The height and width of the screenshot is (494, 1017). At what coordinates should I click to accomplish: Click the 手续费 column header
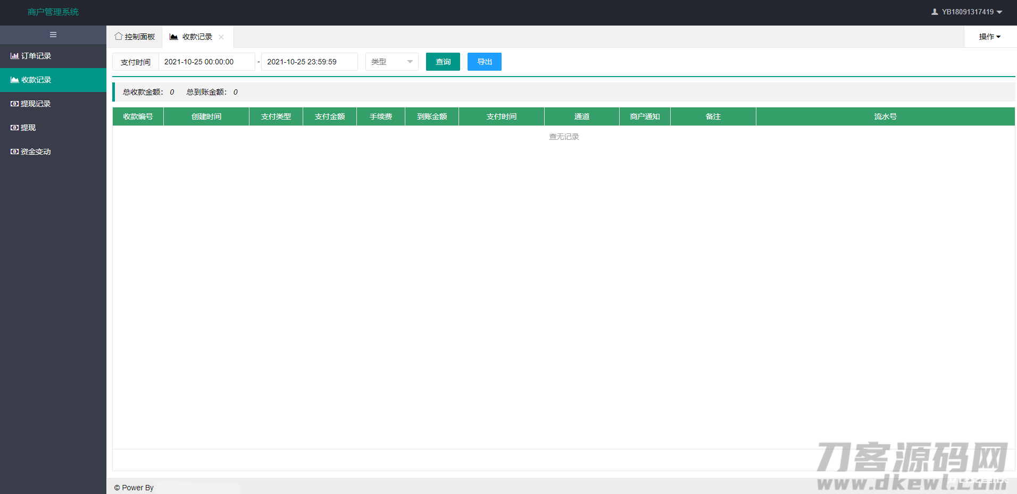click(381, 116)
